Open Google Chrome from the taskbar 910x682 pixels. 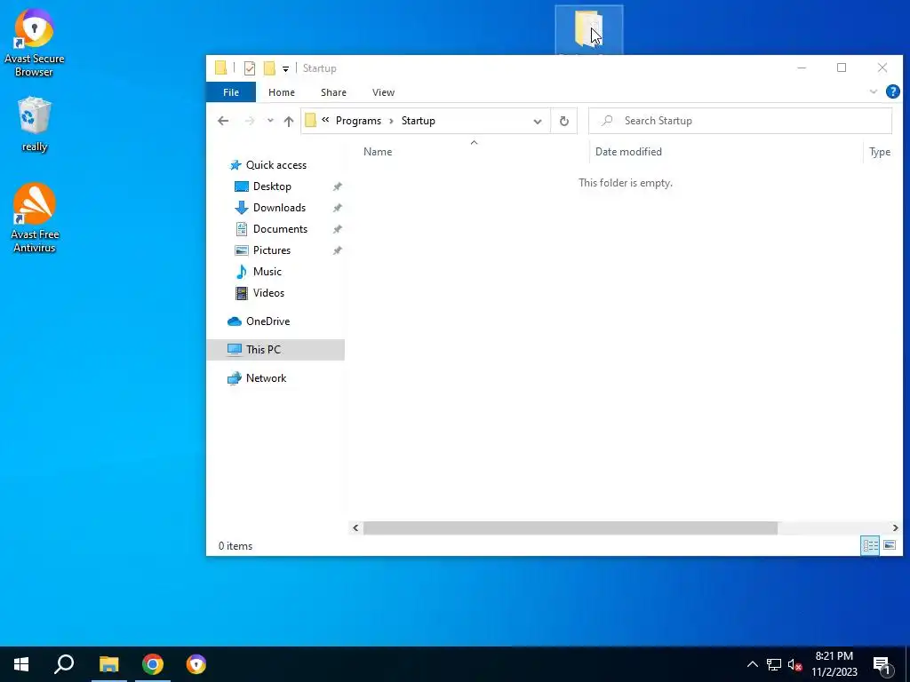(153, 664)
